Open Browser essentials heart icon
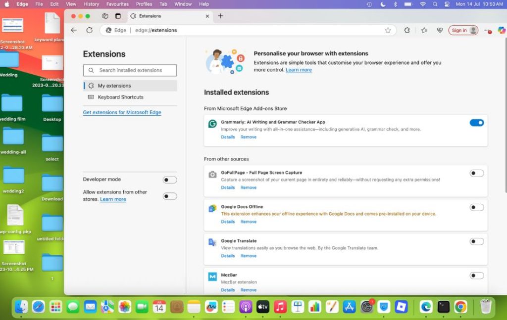This screenshot has height=320, width=507. point(440,30)
